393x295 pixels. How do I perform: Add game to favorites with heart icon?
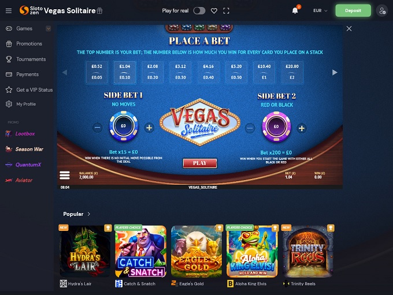click(x=214, y=11)
